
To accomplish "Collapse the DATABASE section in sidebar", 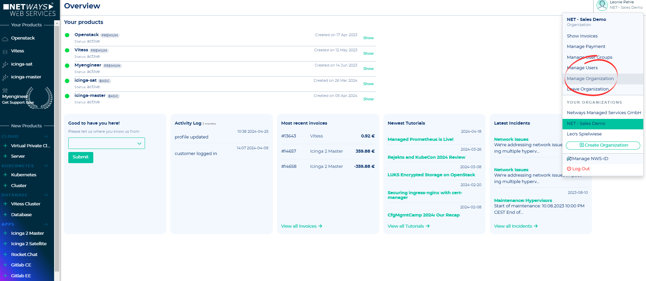I will click(46, 195).
